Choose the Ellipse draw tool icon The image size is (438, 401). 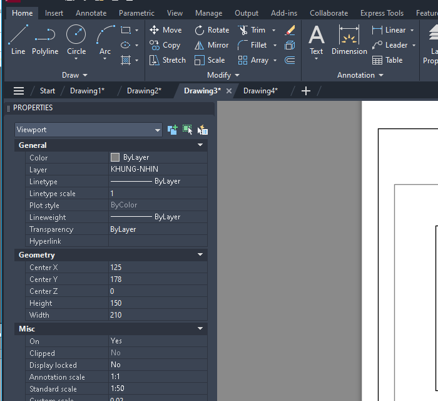(126, 45)
